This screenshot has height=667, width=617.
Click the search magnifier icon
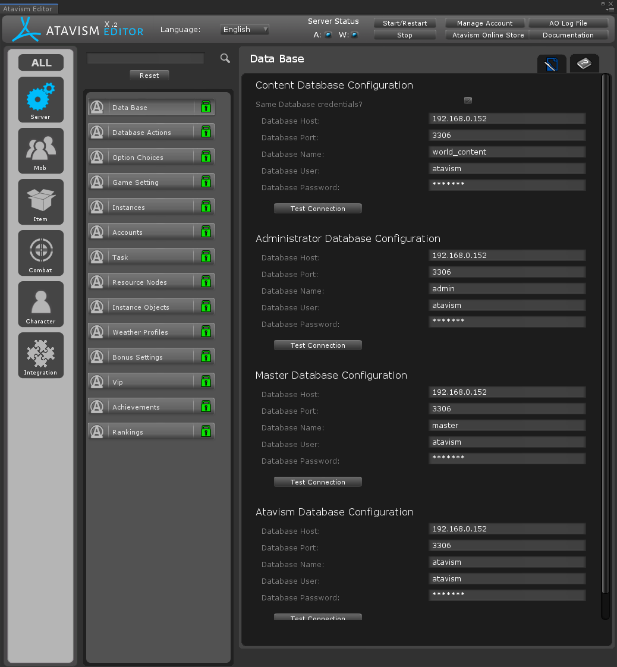(225, 58)
